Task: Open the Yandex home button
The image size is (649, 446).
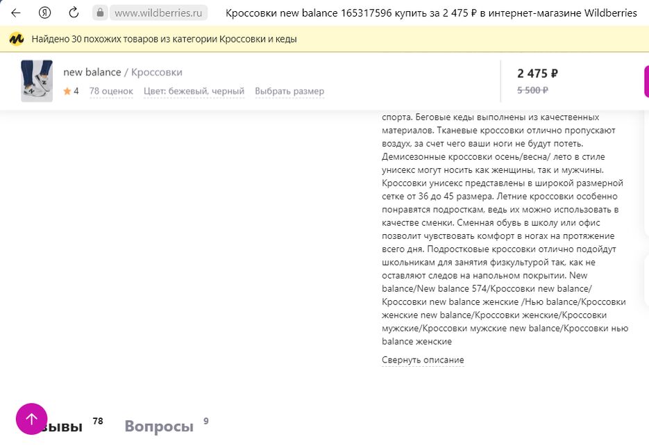Action: coord(45,13)
